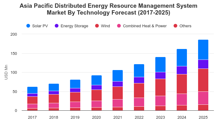Image resolution: width=217 pixels, height=124 pixels.
Task: Click the blue Solar PV segment for 2022
Action: pyautogui.click(x=139, y=71)
